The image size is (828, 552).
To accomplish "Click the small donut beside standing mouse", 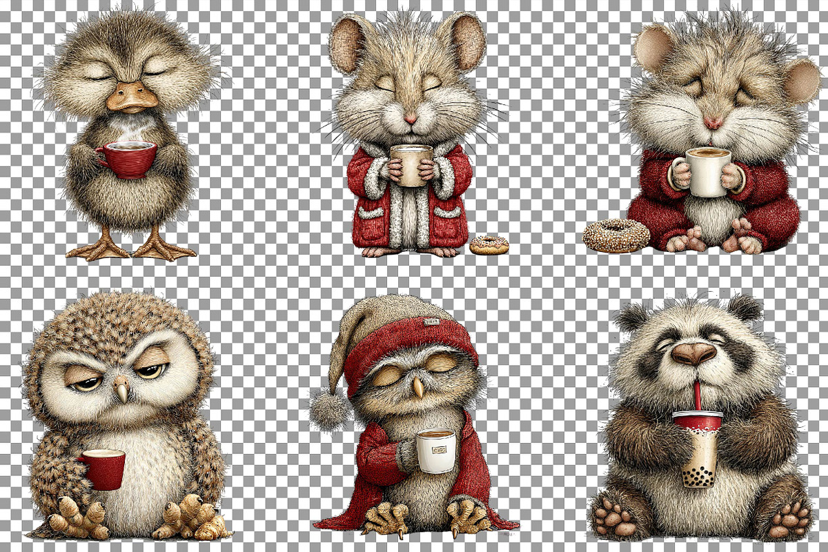I will (489, 245).
